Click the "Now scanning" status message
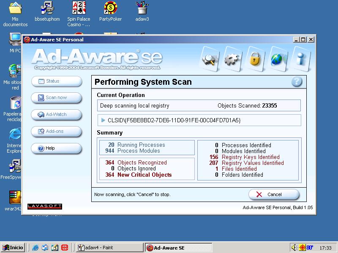 132,194
